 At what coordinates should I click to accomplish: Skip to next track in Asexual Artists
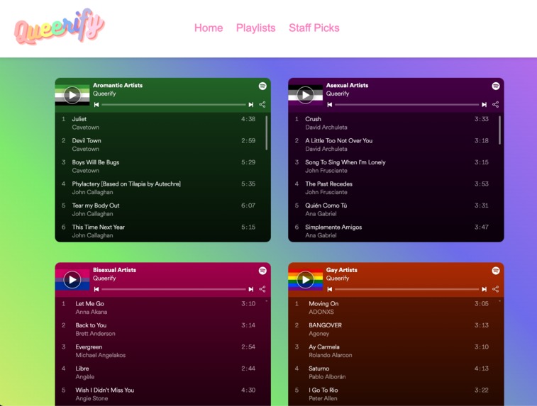point(485,105)
